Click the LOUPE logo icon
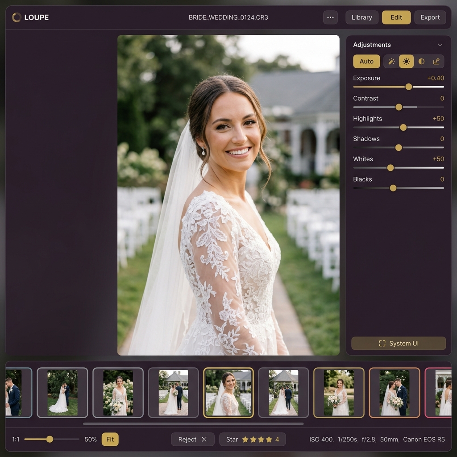The width and height of the screenshot is (457, 457). (x=17, y=17)
